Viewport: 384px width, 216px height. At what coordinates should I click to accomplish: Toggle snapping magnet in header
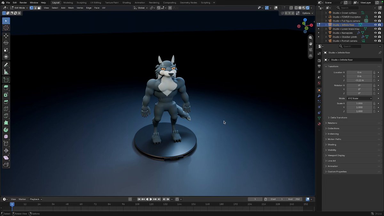[x=158, y=8]
